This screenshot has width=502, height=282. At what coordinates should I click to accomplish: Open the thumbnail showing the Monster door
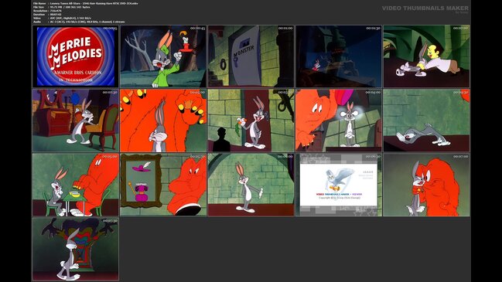(x=251, y=56)
